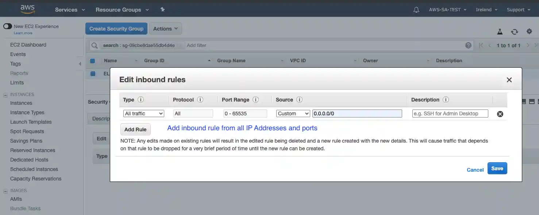
Task: Open the Ireland region selector
Action: point(486,10)
